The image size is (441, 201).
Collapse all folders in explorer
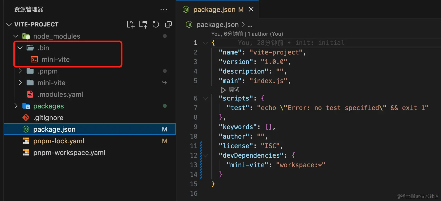168,24
